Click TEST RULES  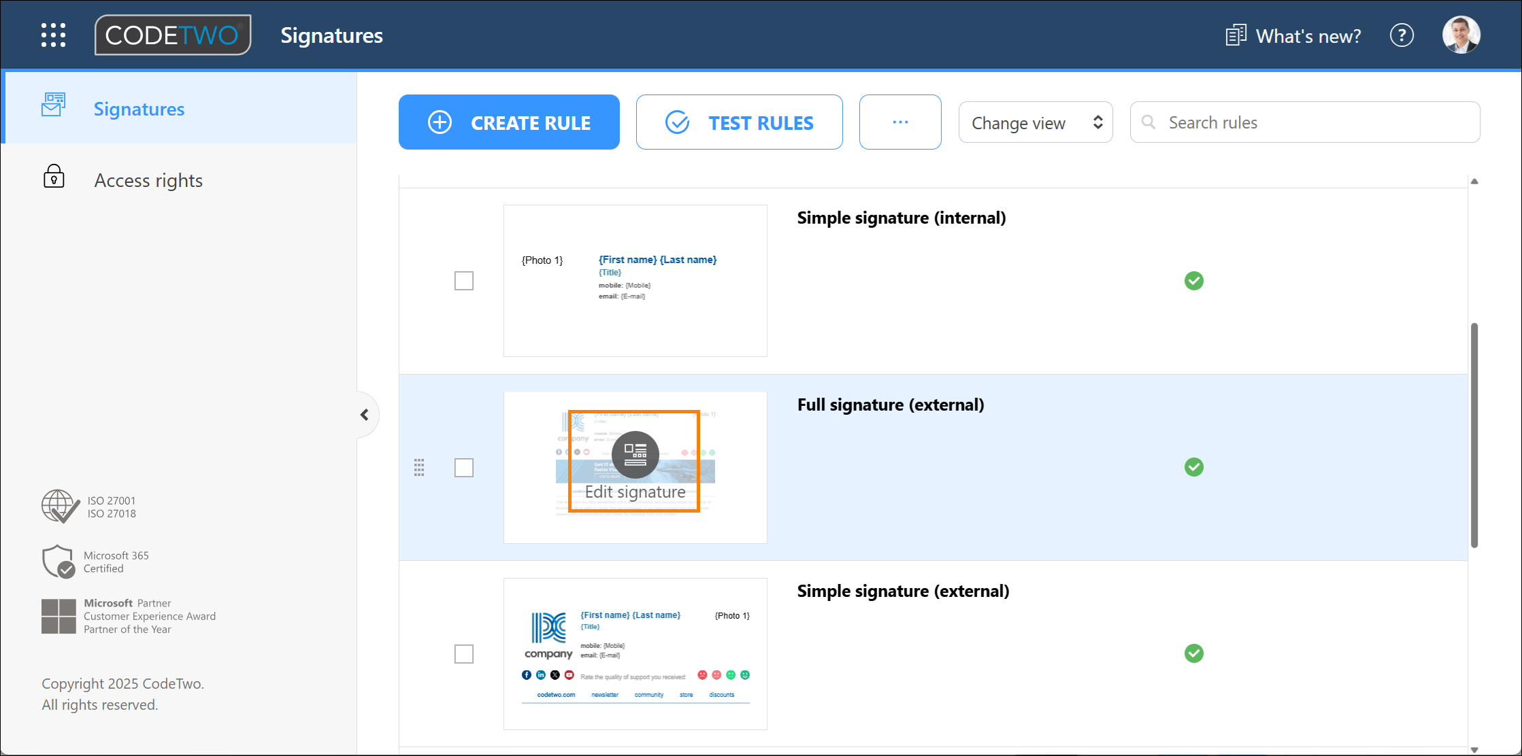coord(739,122)
